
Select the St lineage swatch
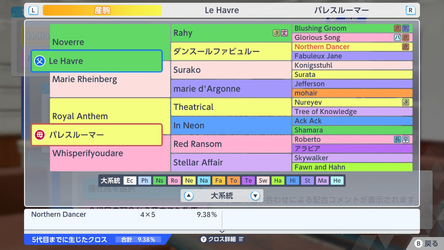[x=307, y=180]
